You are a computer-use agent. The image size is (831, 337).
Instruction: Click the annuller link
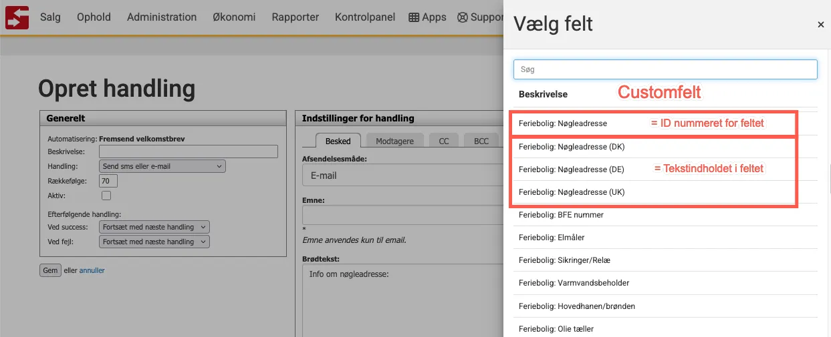coord(92,270)
